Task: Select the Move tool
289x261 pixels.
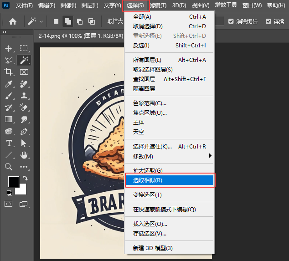Action: pos(9,49)
